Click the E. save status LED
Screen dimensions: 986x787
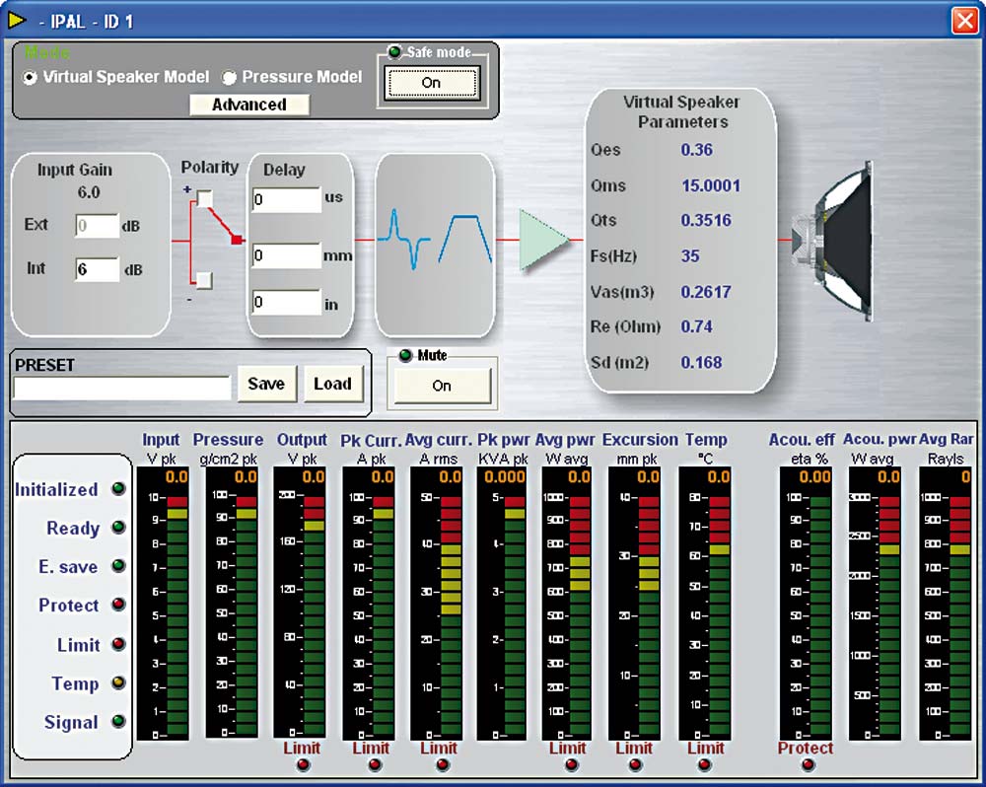point(118,565)
